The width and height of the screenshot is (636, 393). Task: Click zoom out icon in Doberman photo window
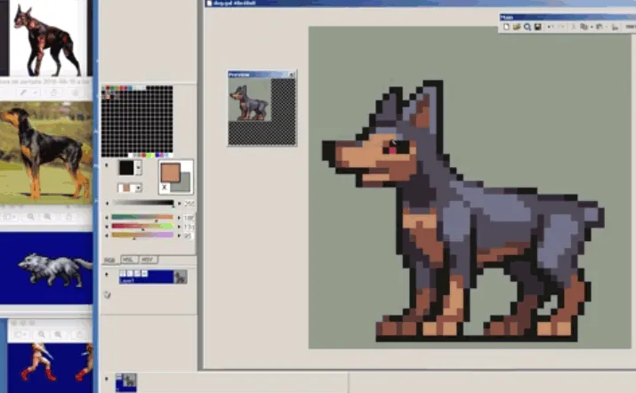[x=31, y=217]
